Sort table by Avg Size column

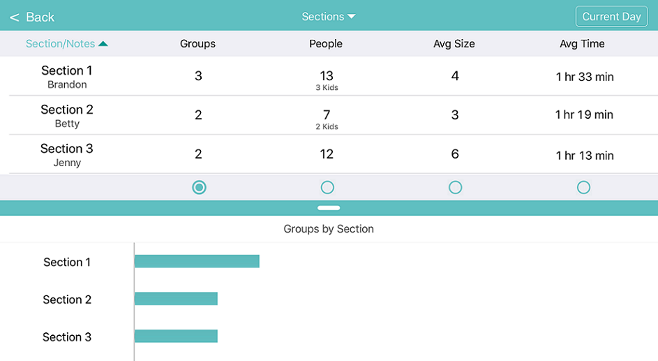[454, 44]
